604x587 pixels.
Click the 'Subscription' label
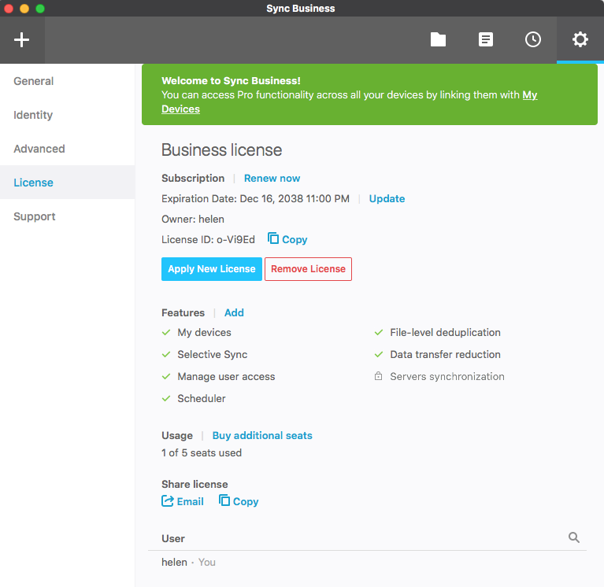tap(193, 178)
